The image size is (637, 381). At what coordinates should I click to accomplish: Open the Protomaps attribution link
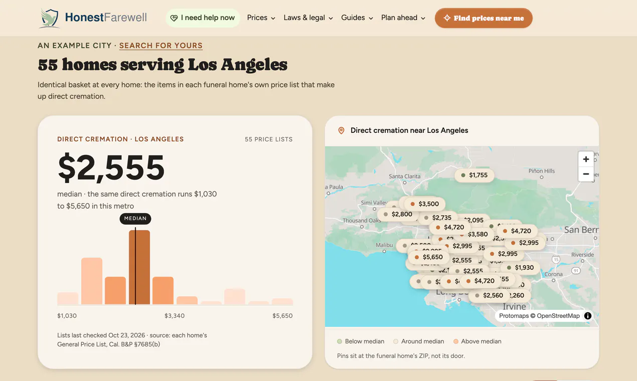tap(514, 316)
